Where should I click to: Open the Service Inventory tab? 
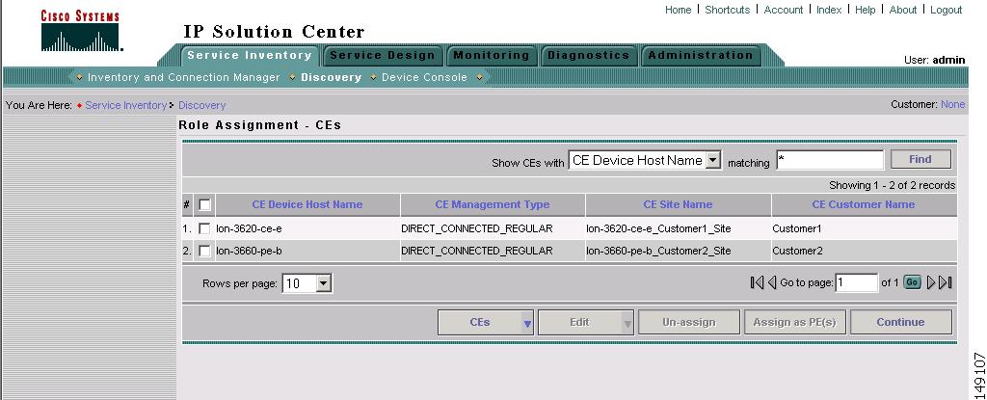[250, 56]
